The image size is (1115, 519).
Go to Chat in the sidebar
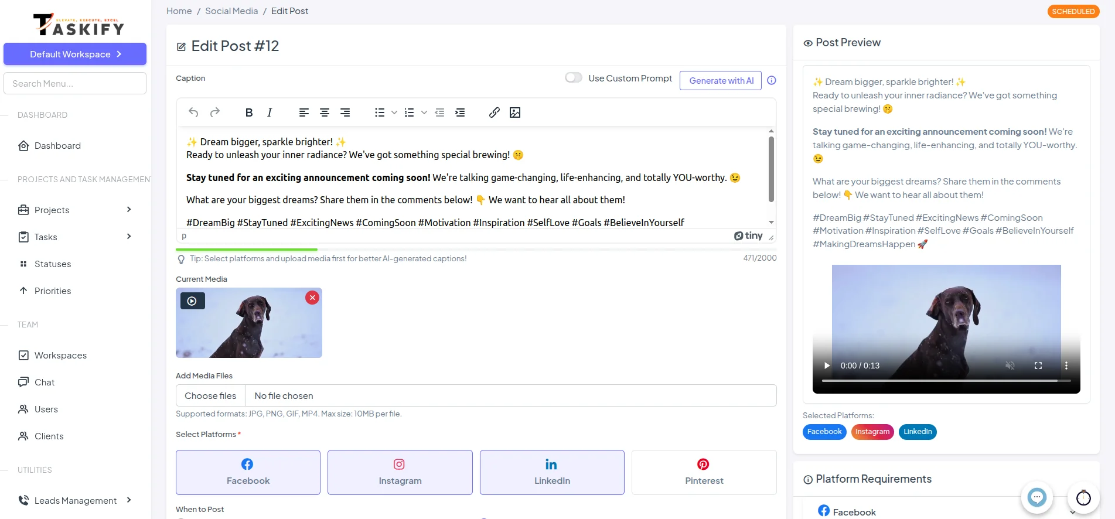(x=45, y=383)
